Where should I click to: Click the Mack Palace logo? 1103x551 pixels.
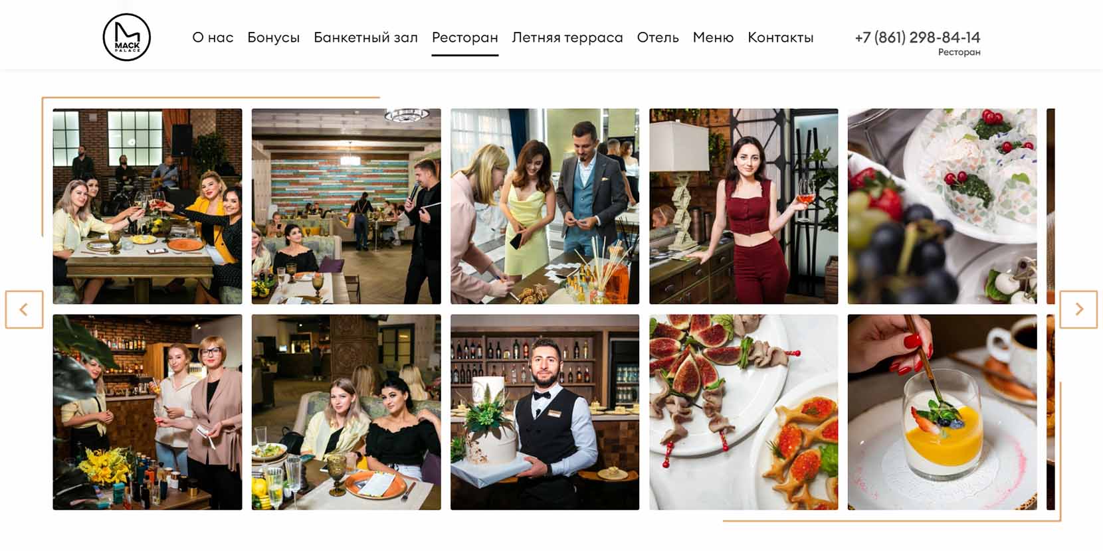pyautogui.click(x=127, y=37)
